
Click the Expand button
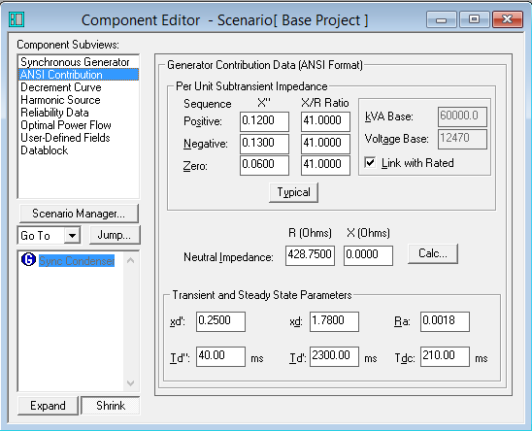(x=48, y=406)
